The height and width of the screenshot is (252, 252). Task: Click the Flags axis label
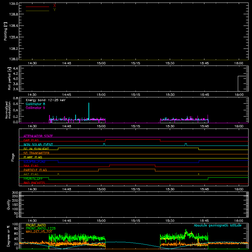click(13, 157)
